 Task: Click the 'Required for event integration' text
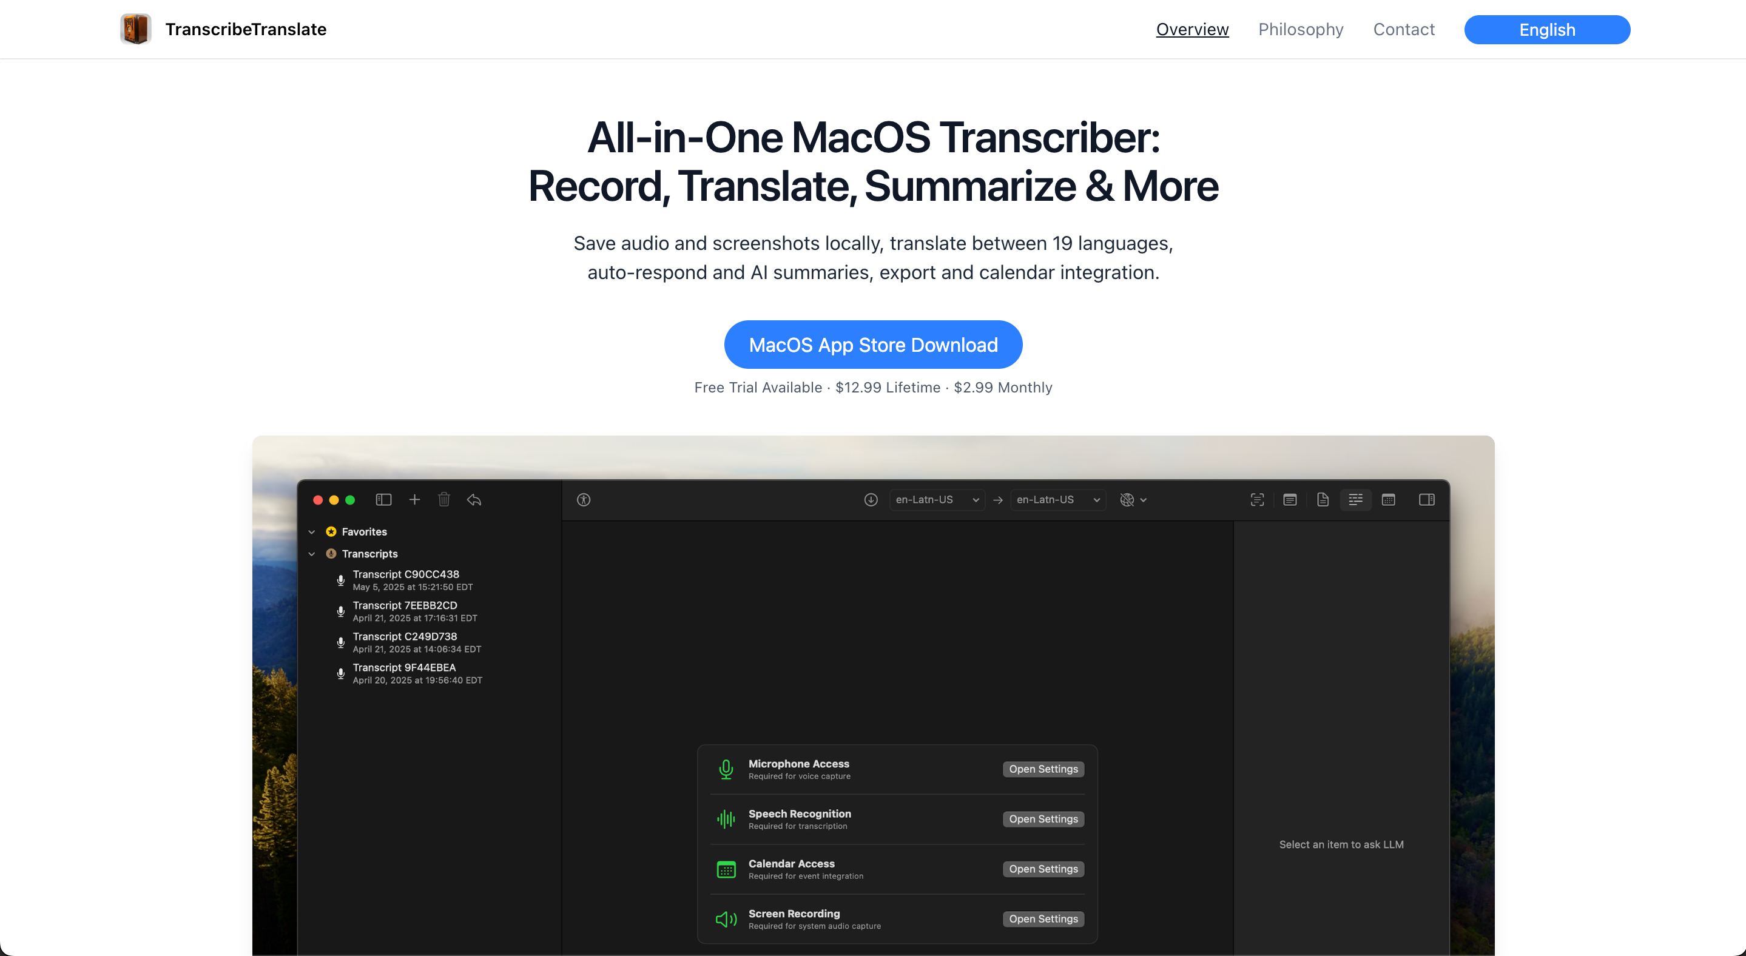tap(806, 877)
